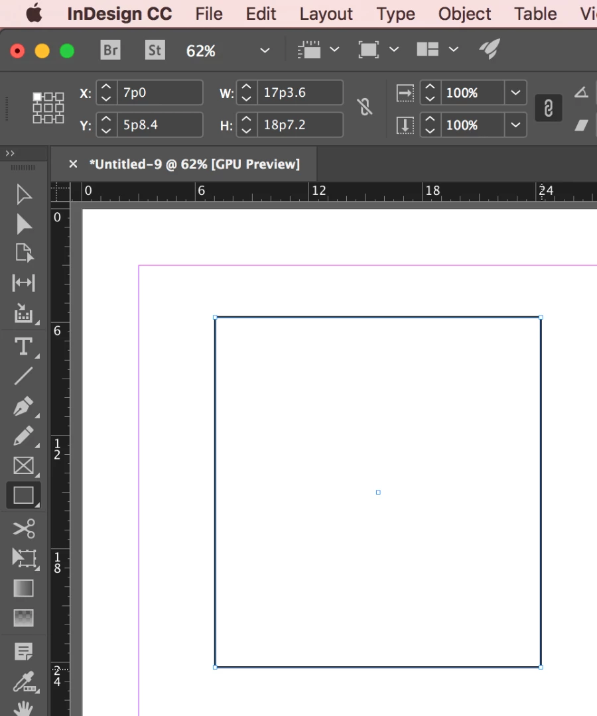Click the shear angle icon

582,125
